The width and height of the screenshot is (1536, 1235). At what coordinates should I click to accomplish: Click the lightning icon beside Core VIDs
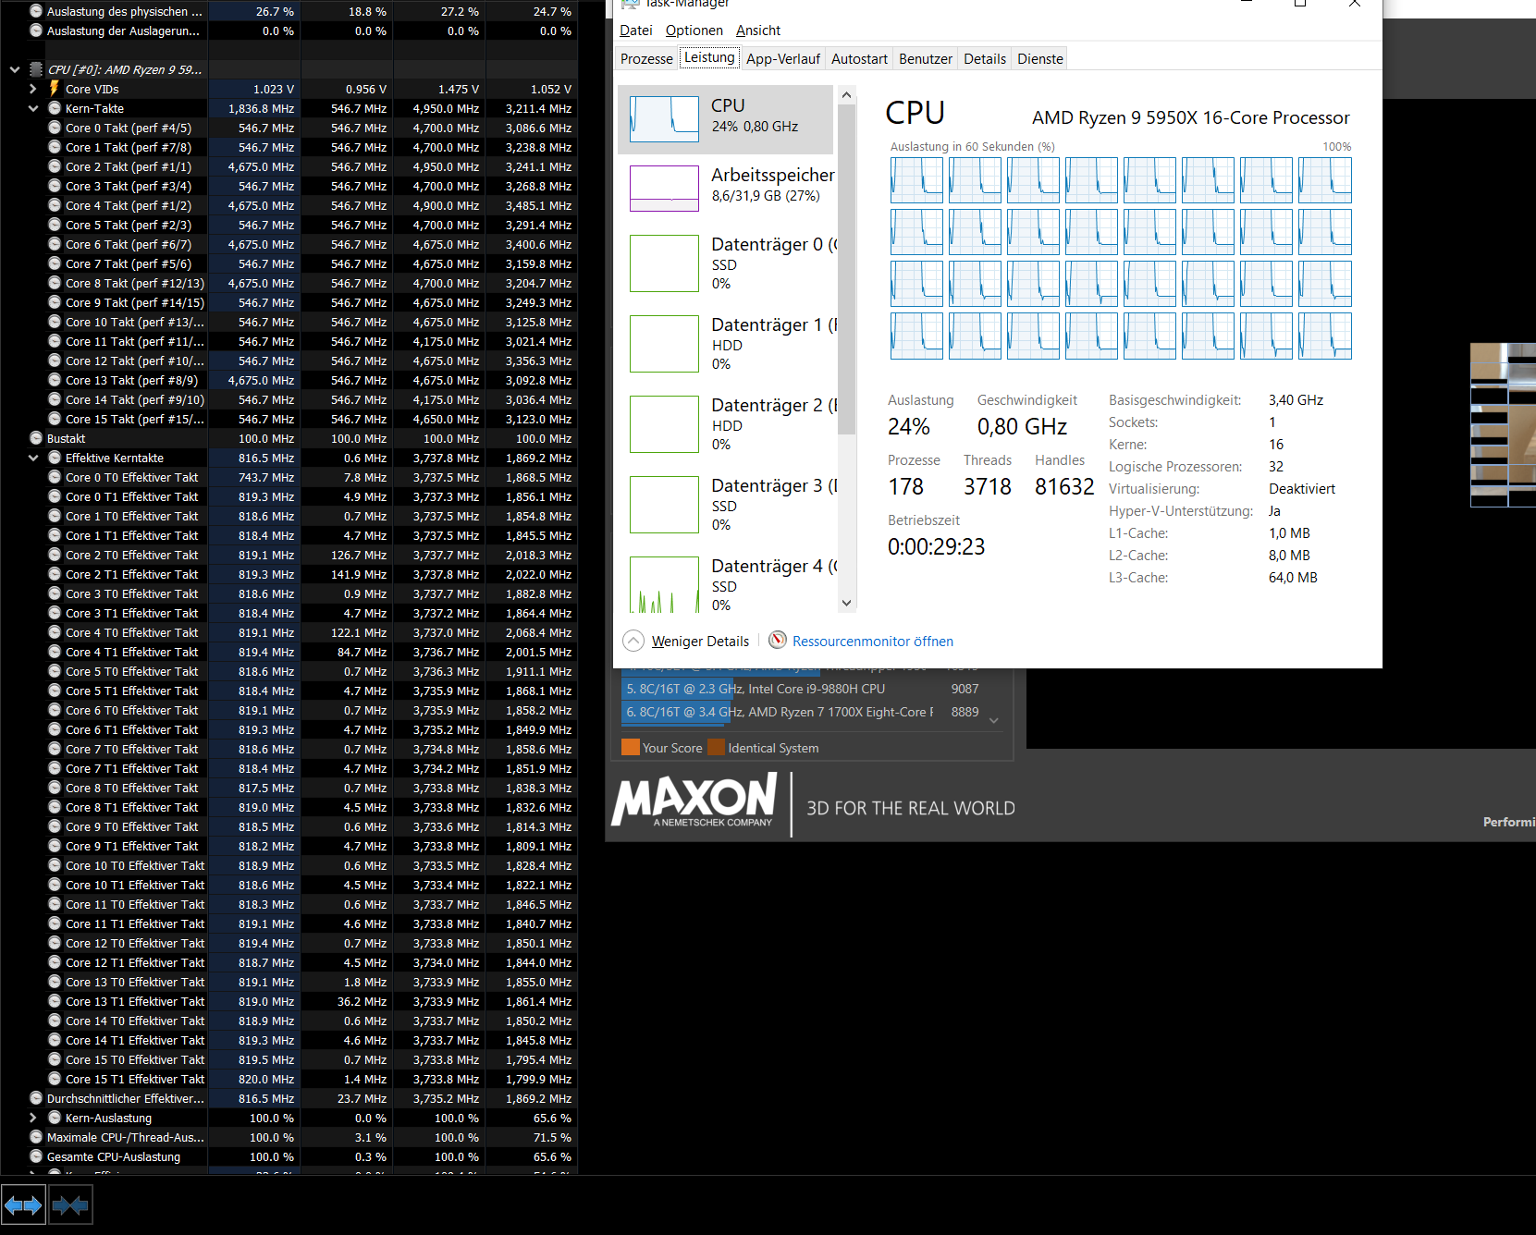55,89
